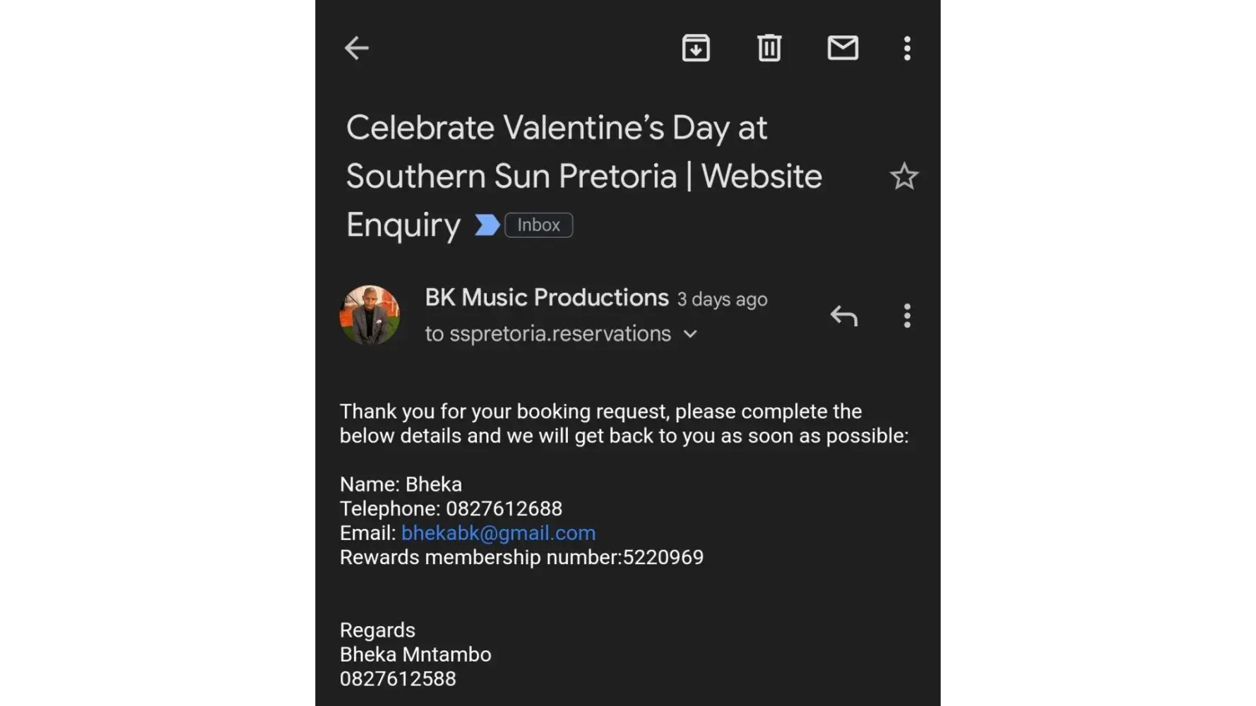
Task: Click the Inbox label chip
Action: [x=538, y=225]
